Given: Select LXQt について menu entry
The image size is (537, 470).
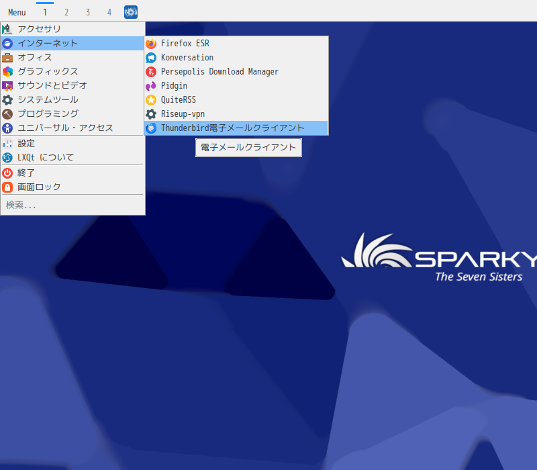Looking at the screenshot, I should (72, 157).
